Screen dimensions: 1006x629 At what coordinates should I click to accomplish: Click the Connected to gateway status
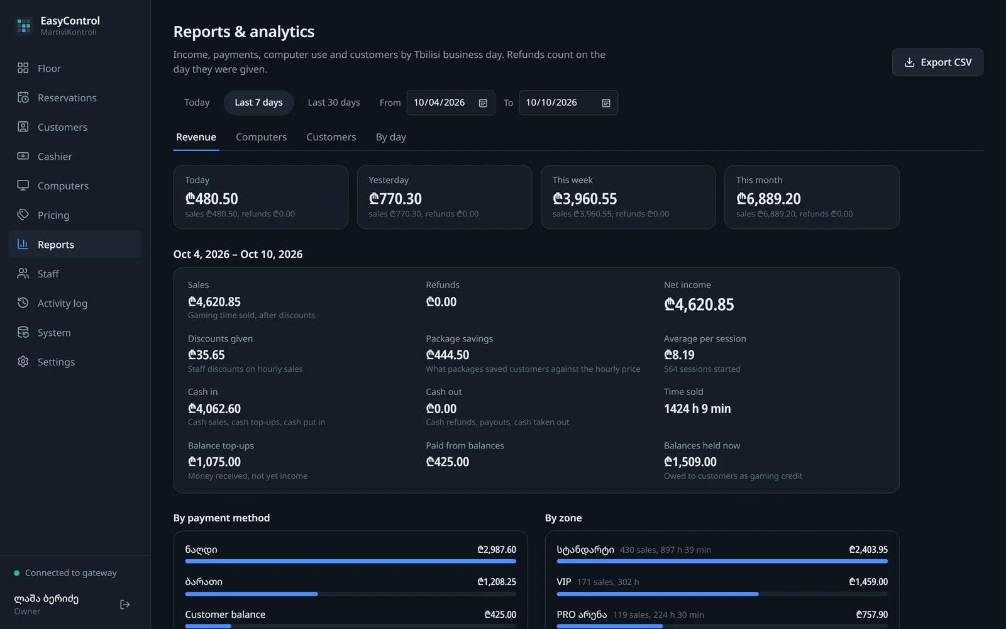(x=65, y=573)
